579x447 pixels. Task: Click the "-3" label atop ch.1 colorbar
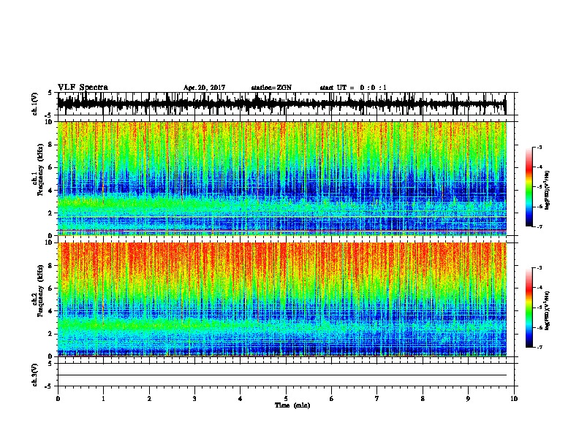[x=539, y=148]
